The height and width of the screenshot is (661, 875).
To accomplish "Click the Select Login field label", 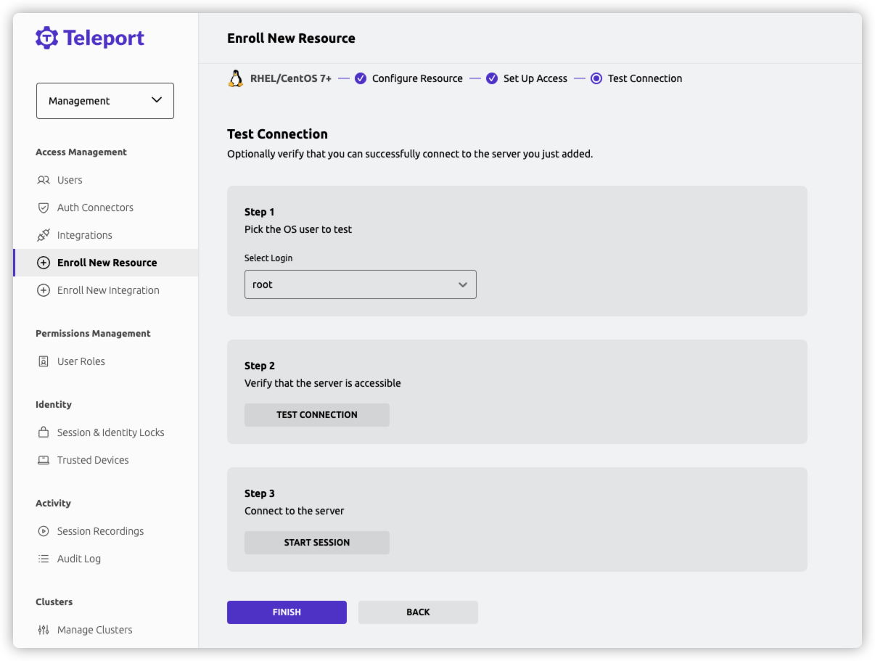I will coord(268,258).
